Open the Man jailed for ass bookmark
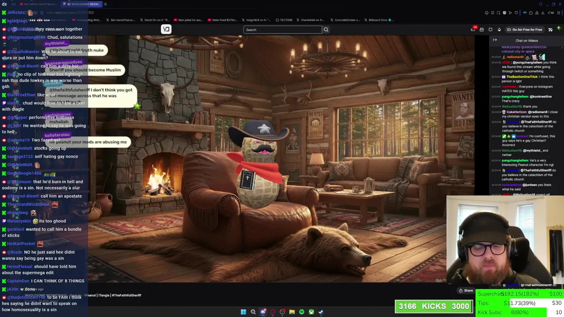Image resolution: width=564 pixels, height=317 pixels. pos(188,20)
